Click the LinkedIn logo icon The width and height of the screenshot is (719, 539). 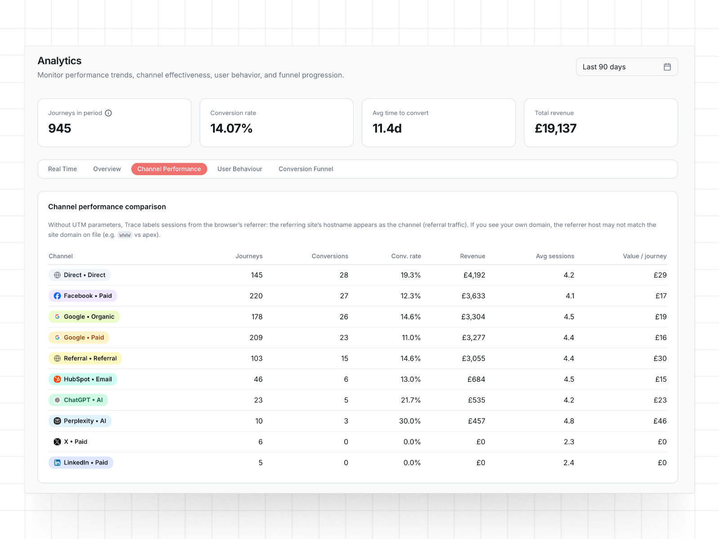(x=57, y=463)
